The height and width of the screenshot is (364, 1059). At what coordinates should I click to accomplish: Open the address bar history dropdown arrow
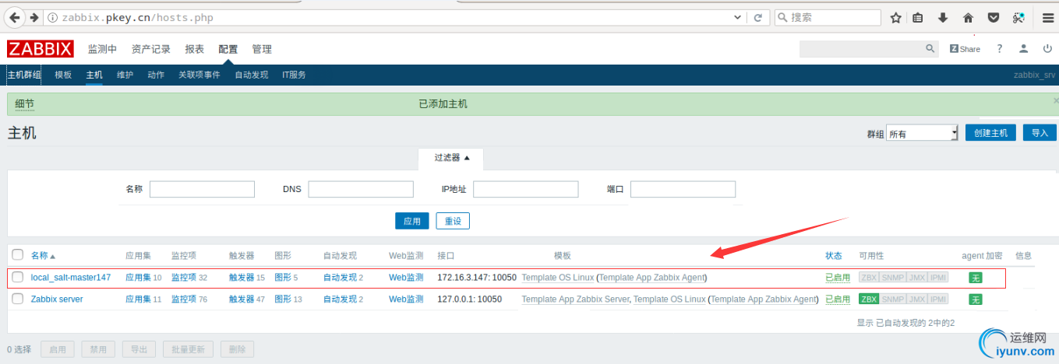click(x=738, y=17)
